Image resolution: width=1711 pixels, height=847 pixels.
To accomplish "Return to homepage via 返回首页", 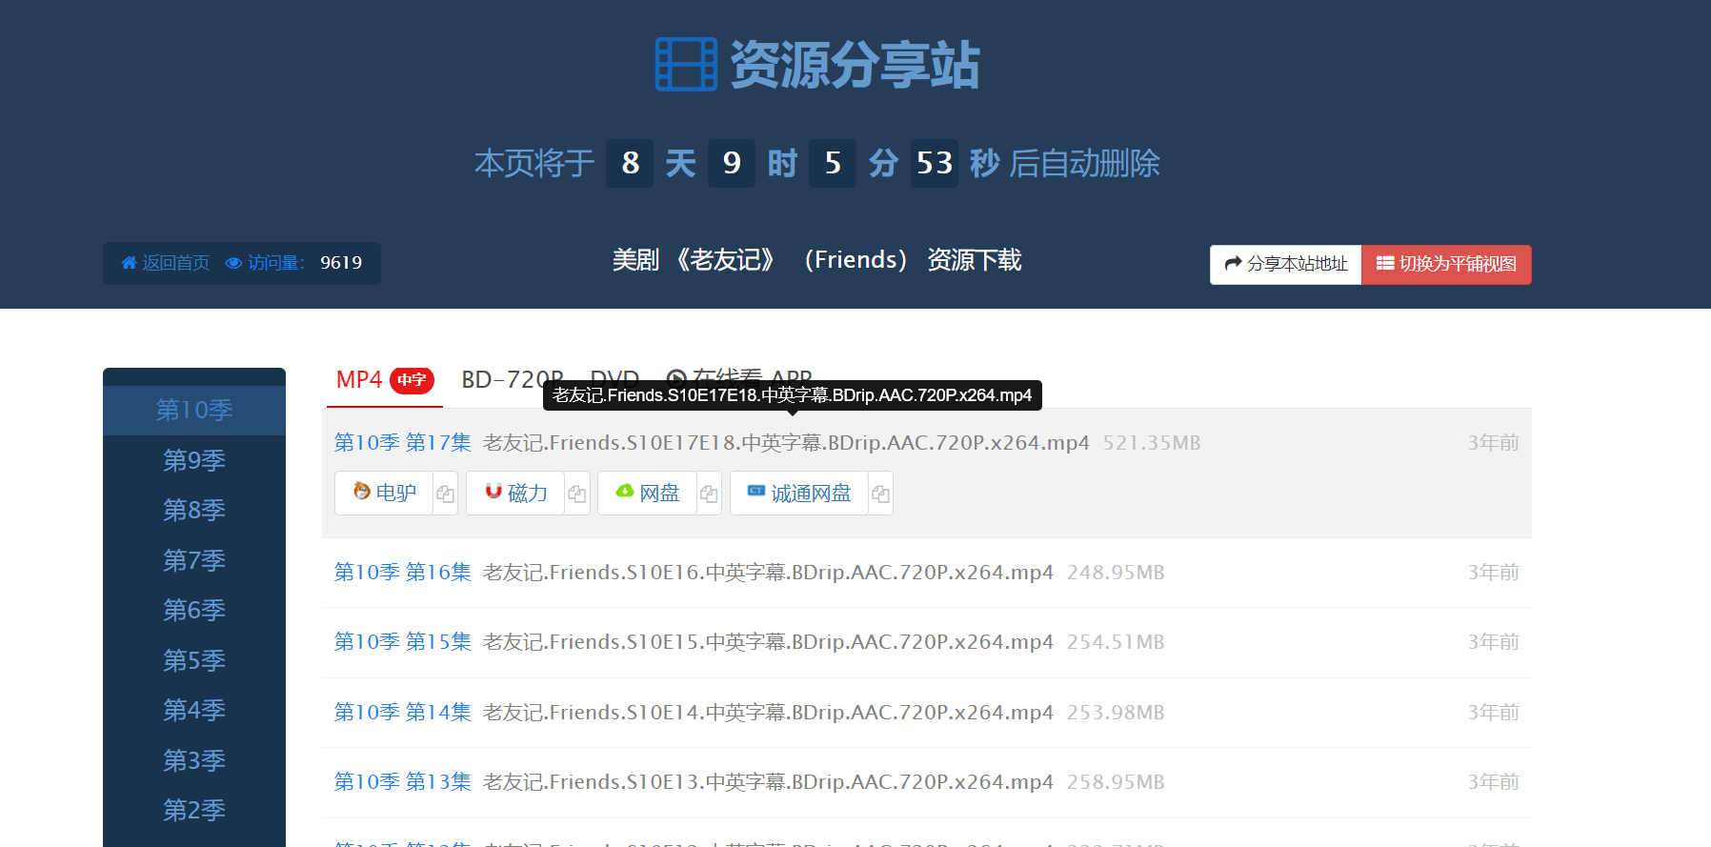I will (166, 263).
